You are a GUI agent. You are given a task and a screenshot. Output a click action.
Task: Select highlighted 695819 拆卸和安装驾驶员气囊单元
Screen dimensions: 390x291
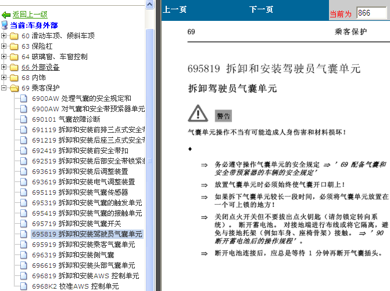[87, 234]
